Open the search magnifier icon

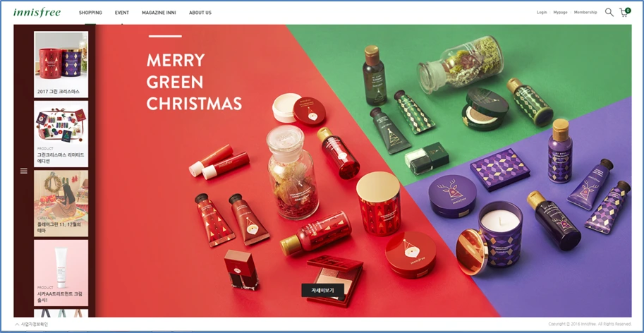(x=609, y=13)
